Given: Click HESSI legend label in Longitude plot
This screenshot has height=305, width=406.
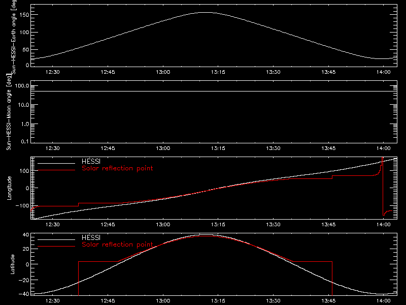Looking at the screenshot, I should [91, 161].
